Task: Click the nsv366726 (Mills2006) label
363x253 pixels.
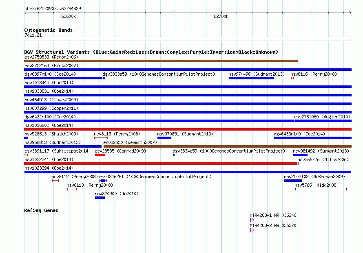Action: pos(323,159)
